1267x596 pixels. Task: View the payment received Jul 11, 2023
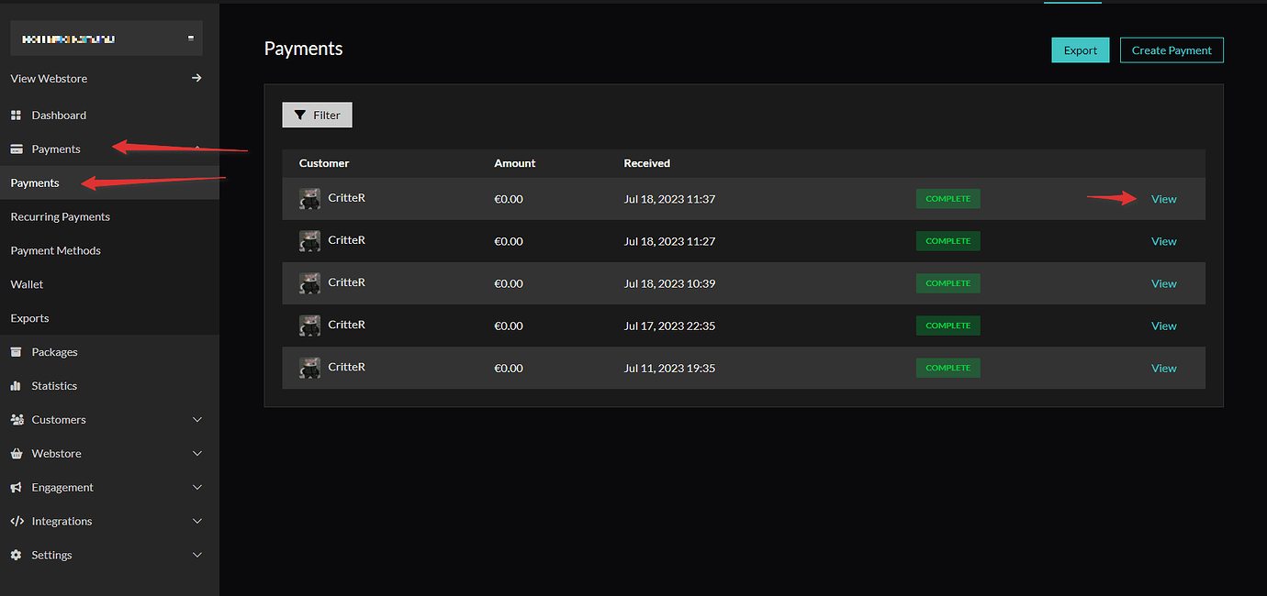coord(1163,368)
